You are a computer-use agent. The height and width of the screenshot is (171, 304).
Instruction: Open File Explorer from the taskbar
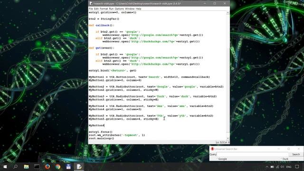(26, 167)
